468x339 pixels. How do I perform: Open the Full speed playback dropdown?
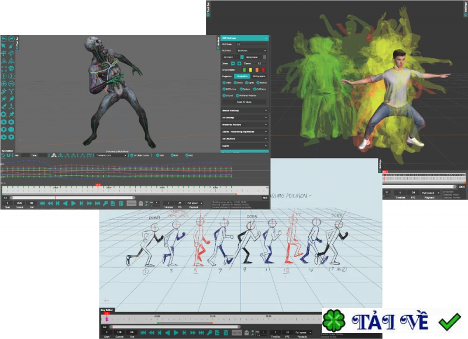tap(195, 202)
